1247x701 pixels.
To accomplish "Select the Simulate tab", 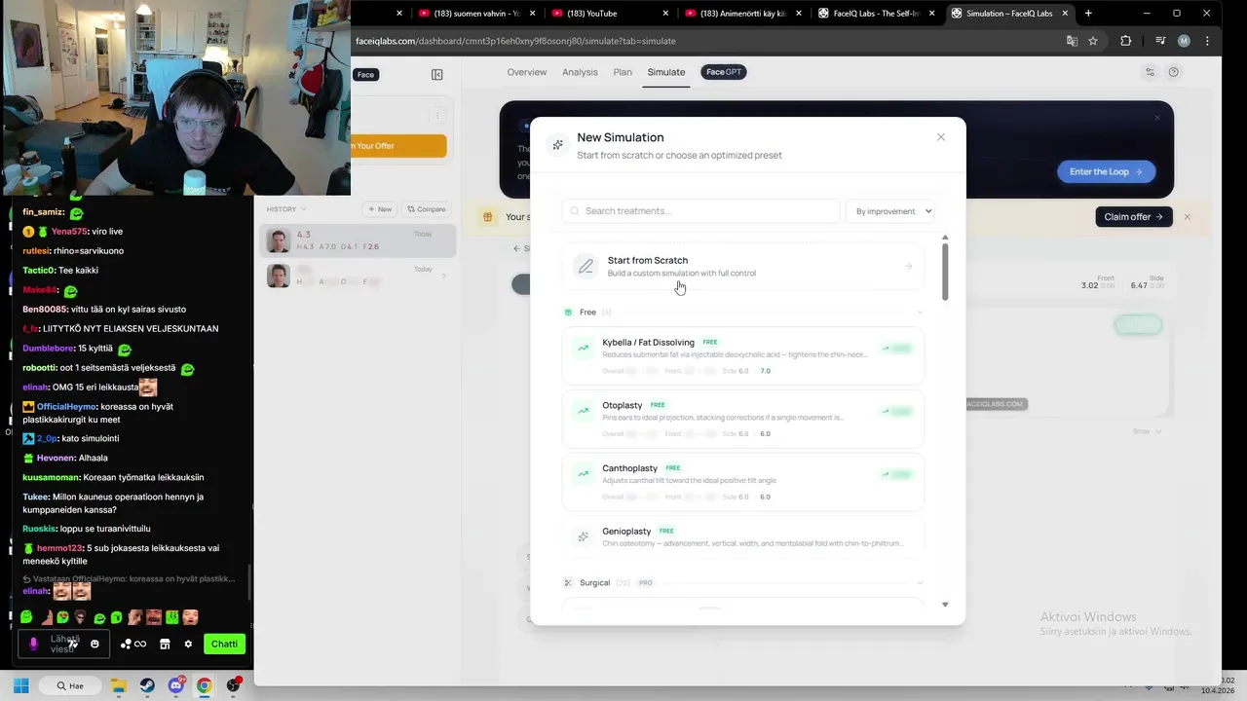I will coord(666,72).
